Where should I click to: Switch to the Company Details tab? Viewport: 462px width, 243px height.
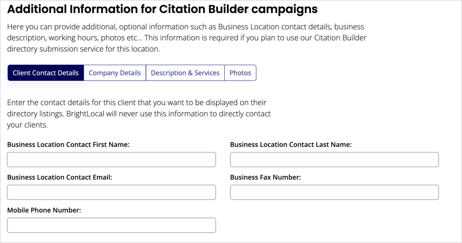click(115, 73)
